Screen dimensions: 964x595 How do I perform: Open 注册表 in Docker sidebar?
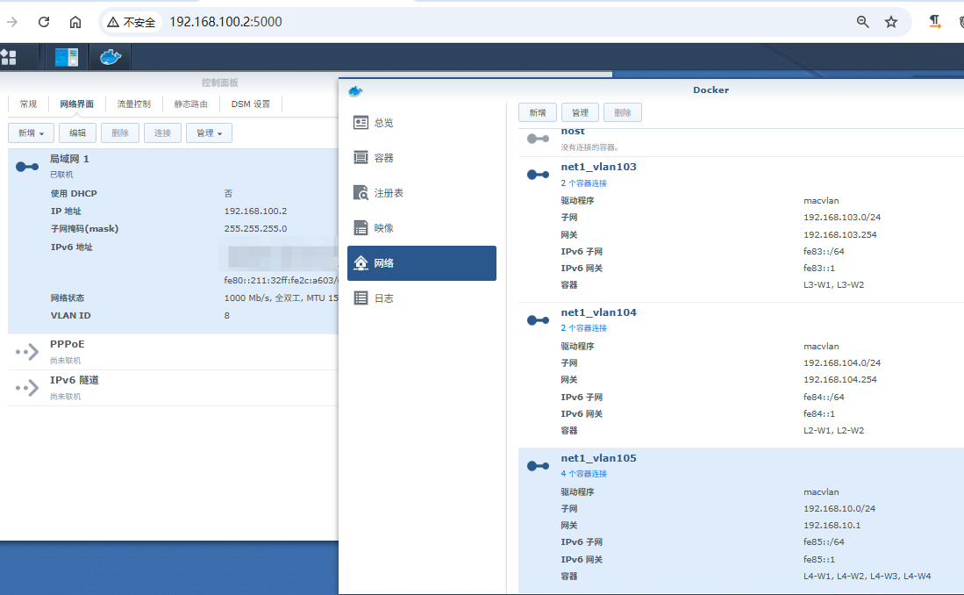[389, 193]
